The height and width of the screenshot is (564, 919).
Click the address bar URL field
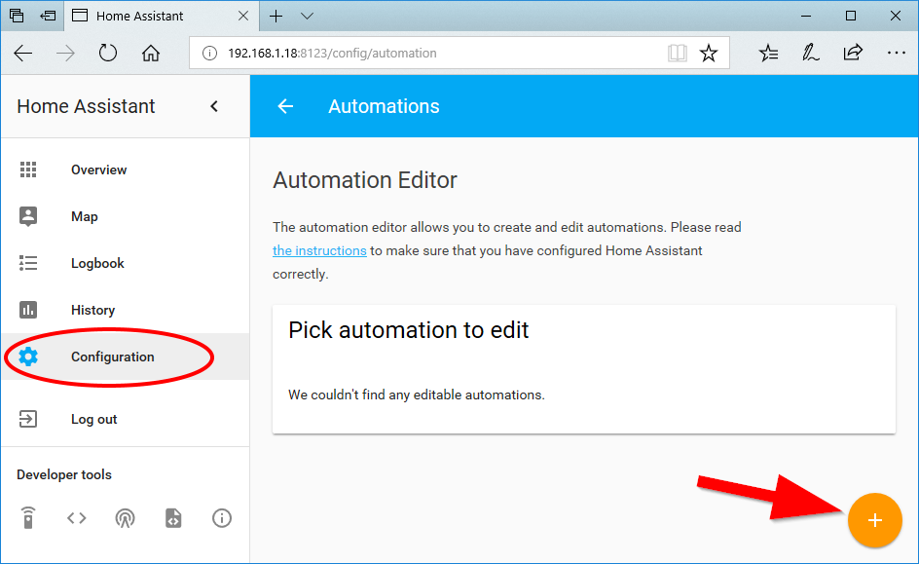(x=459, y=54)
